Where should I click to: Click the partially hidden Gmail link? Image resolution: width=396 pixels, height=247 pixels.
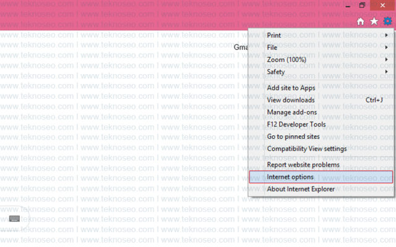pyautogui.click(x=241, y=47)
